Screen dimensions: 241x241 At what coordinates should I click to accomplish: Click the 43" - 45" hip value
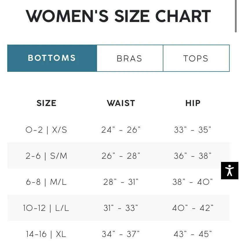(193, 234)
